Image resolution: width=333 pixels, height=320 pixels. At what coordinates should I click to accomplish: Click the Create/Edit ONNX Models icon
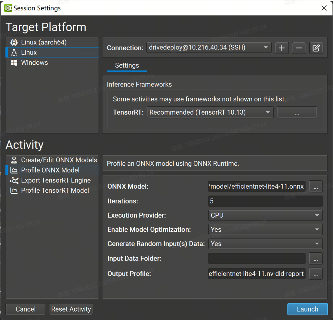coord(14,160)
